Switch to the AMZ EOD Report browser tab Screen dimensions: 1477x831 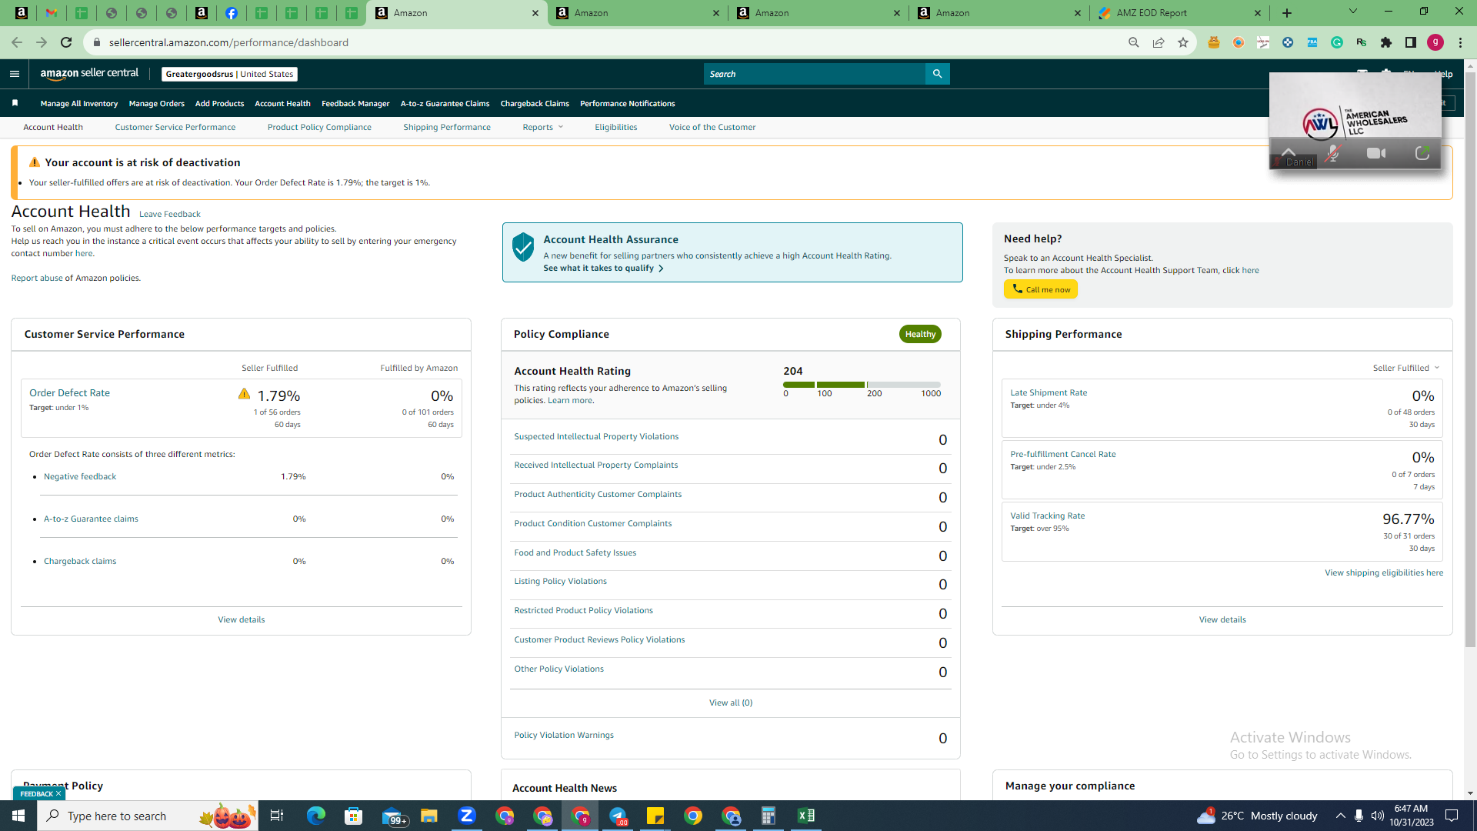[1180, 13]
